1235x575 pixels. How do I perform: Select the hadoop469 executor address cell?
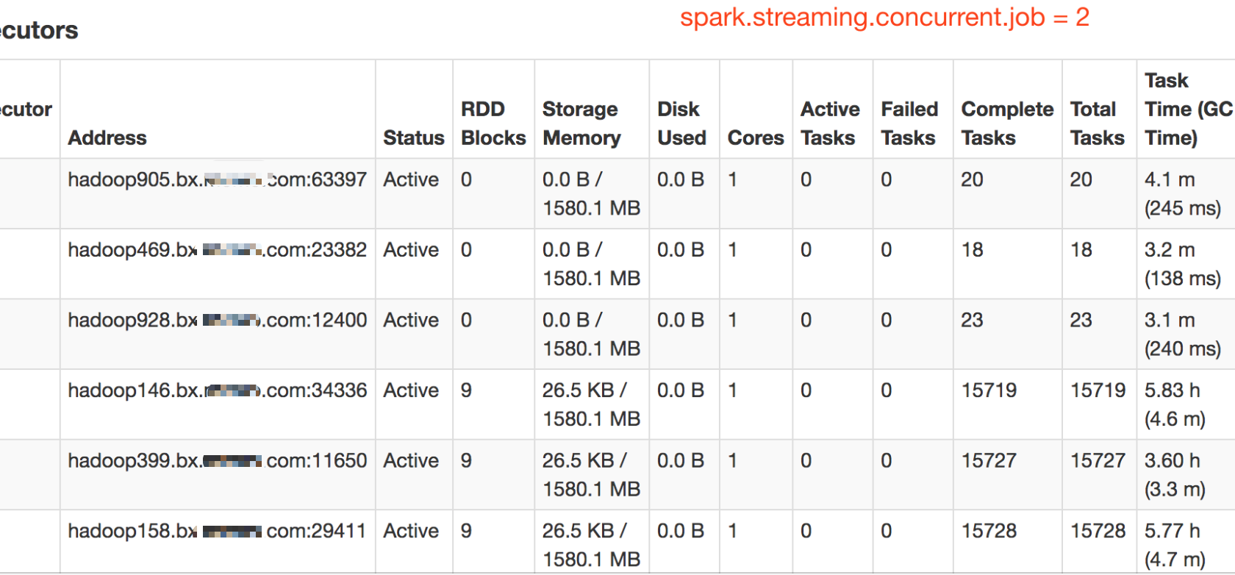(217, 250)
